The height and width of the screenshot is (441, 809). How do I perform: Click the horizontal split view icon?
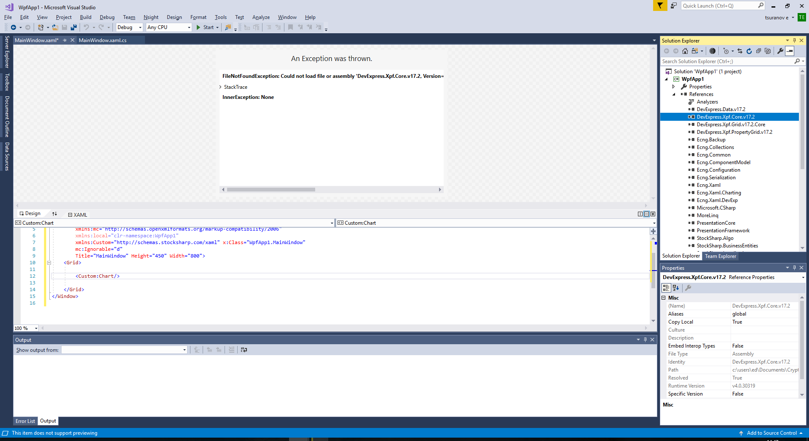click(x=646, y=214)
